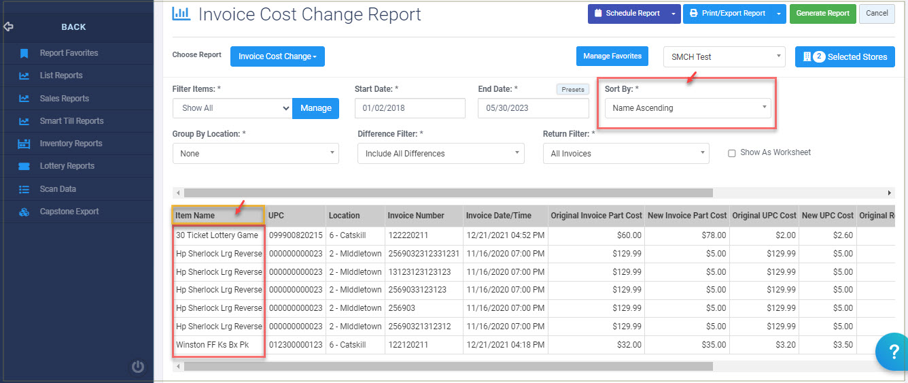Click the Print/Export Report button
Image resolution: width=908 pixels, height=383 pixels.
(727, 14)
